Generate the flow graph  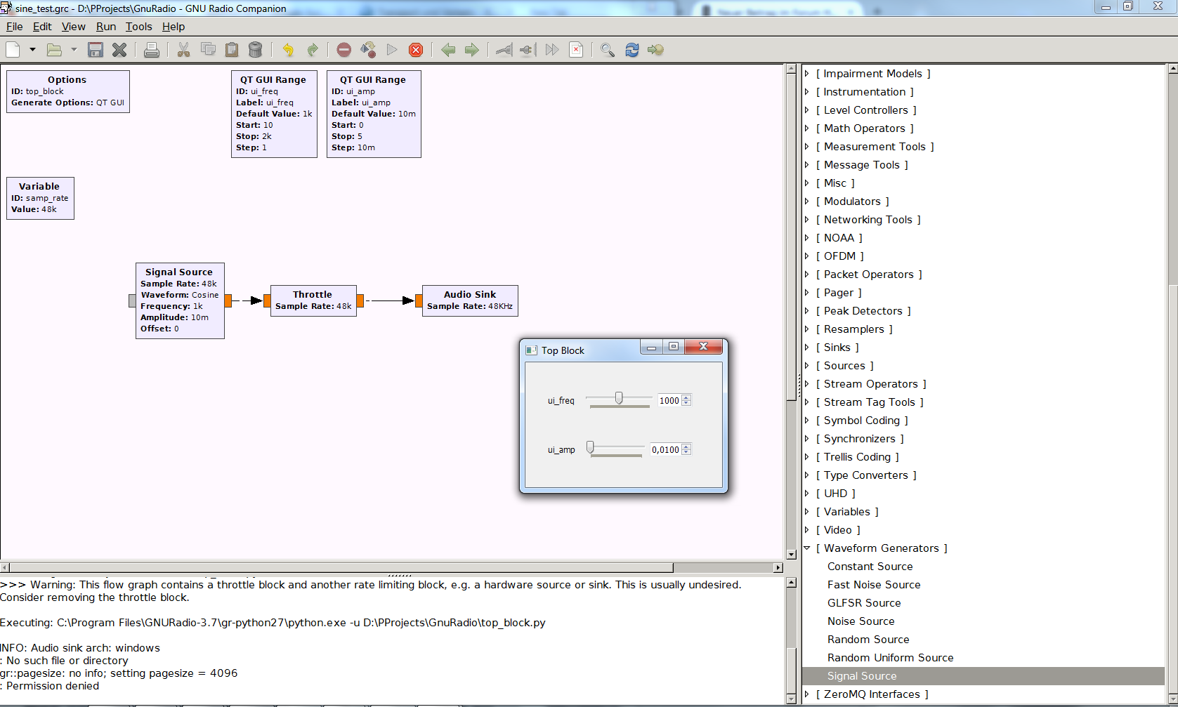368,50
